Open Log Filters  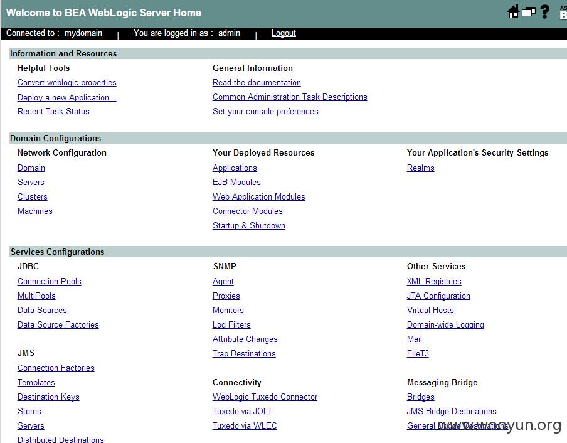click(231, 325)
